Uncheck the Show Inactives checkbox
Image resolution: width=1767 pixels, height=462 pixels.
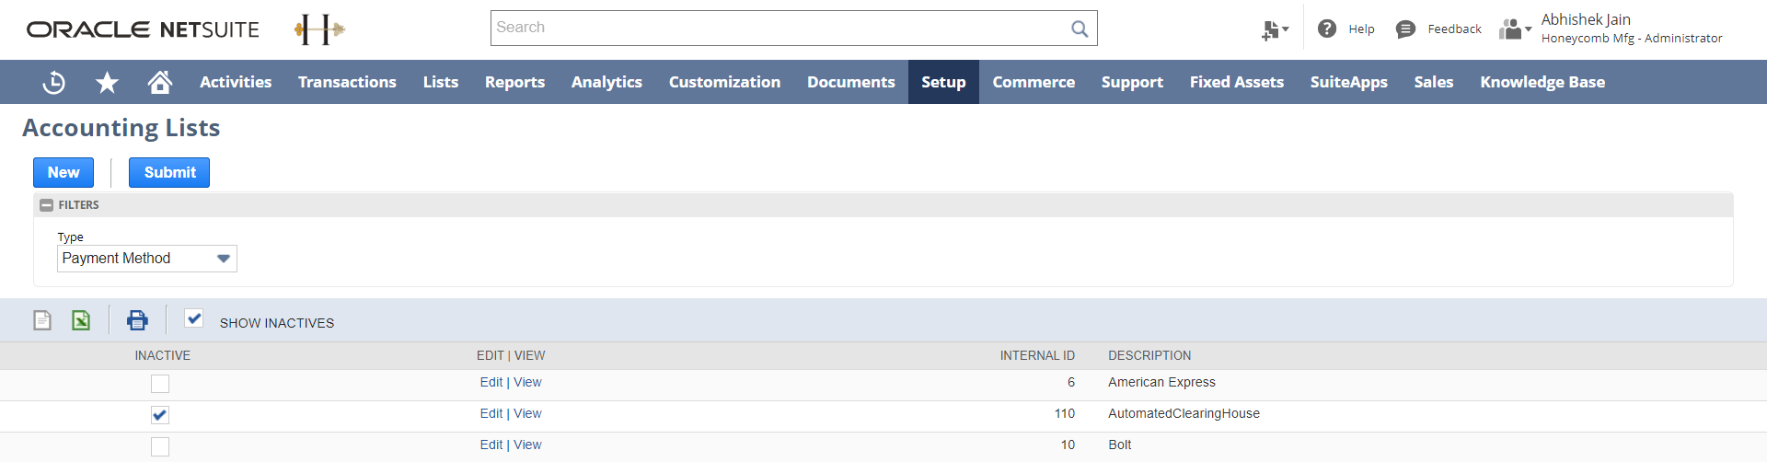pyautogui.click(x=193, y=319)
